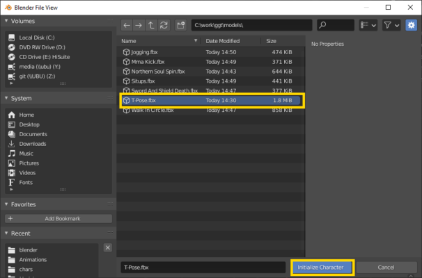
Task: Select Northern Soul Spin.fbx file
Action: tap(211, 72)
